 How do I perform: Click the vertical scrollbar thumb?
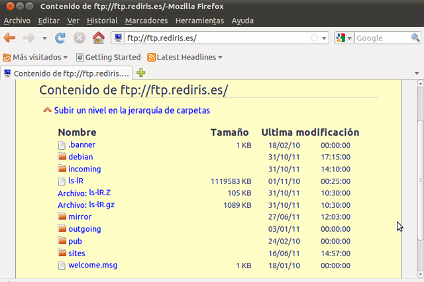(x=420, y=179)
